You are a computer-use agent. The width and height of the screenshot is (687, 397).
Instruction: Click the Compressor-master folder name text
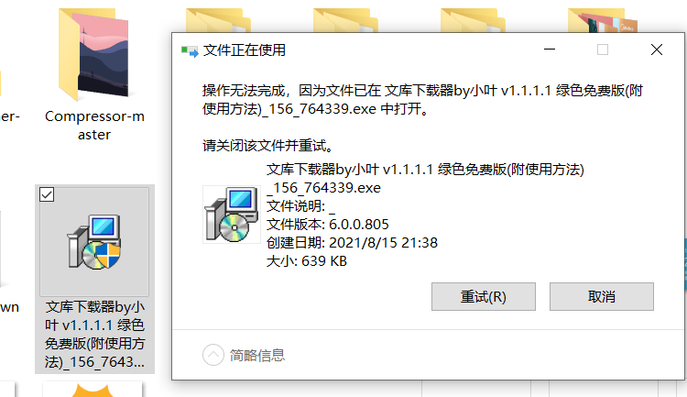(94, 125)
